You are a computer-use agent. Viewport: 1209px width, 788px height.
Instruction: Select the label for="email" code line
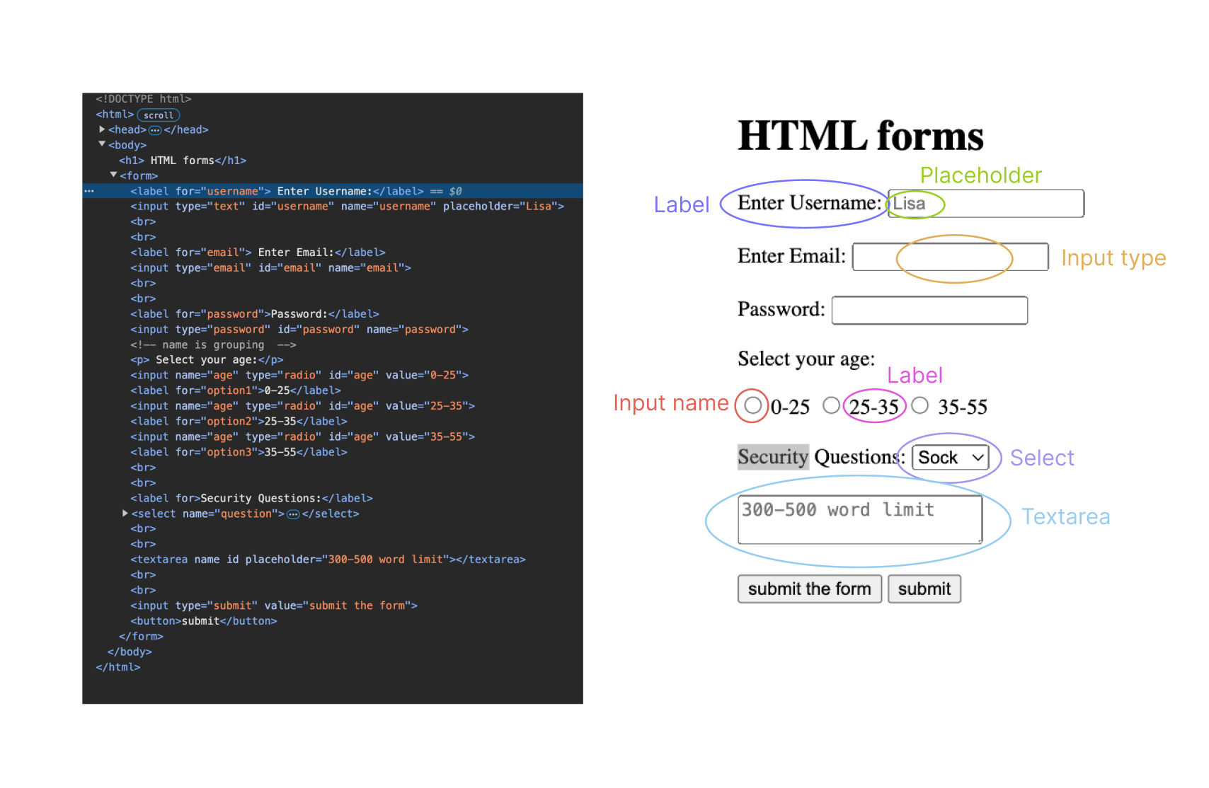pyautogui.click(x=258, y=253)
